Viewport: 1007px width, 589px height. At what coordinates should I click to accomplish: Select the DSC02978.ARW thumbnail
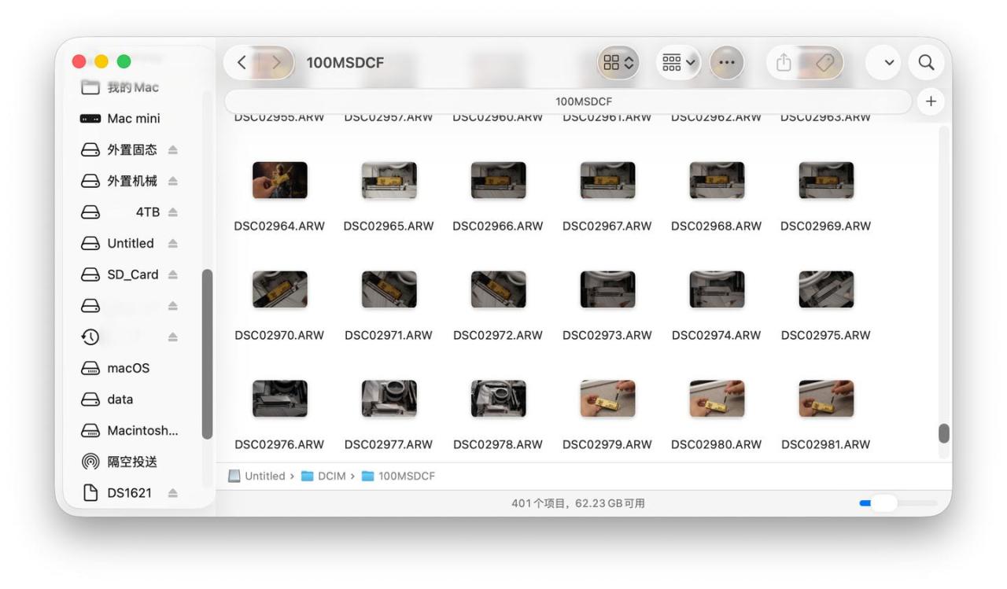[x=498, y=399]
